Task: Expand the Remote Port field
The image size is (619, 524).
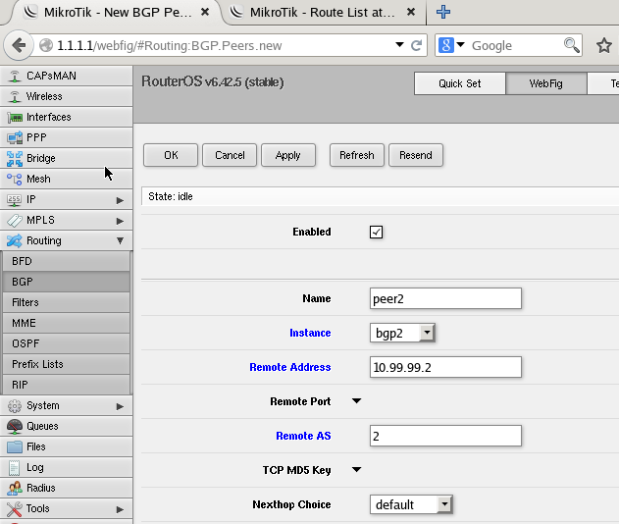Action: (356, 401)
